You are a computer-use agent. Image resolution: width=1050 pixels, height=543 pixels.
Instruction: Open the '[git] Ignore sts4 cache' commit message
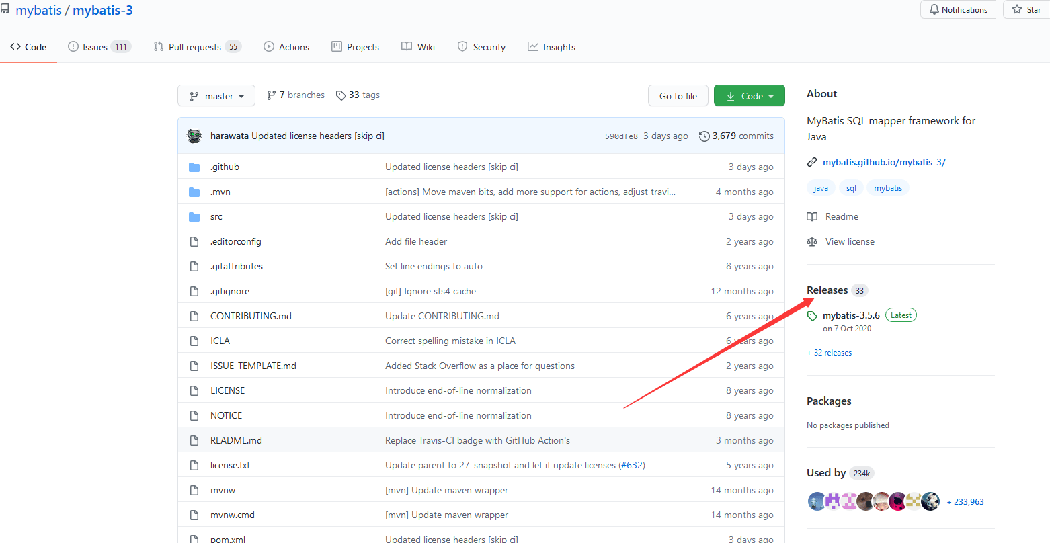(430, 292)
